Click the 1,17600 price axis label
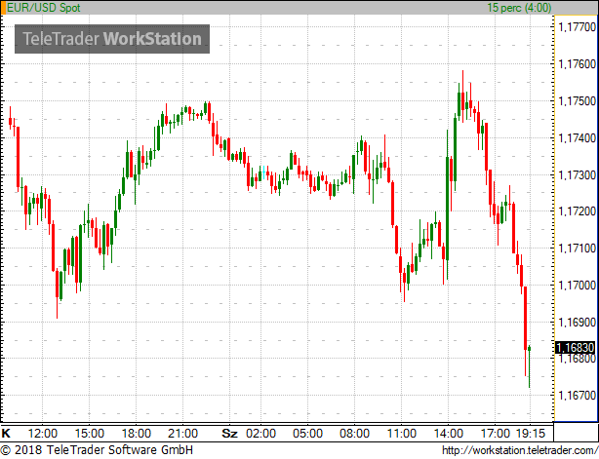Viewport: 599px width, 459px height. point(577,64)
